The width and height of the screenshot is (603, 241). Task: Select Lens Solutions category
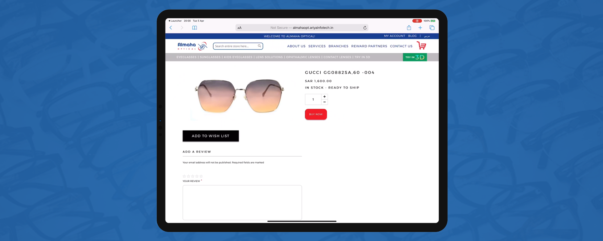click(x=269, y=57)
